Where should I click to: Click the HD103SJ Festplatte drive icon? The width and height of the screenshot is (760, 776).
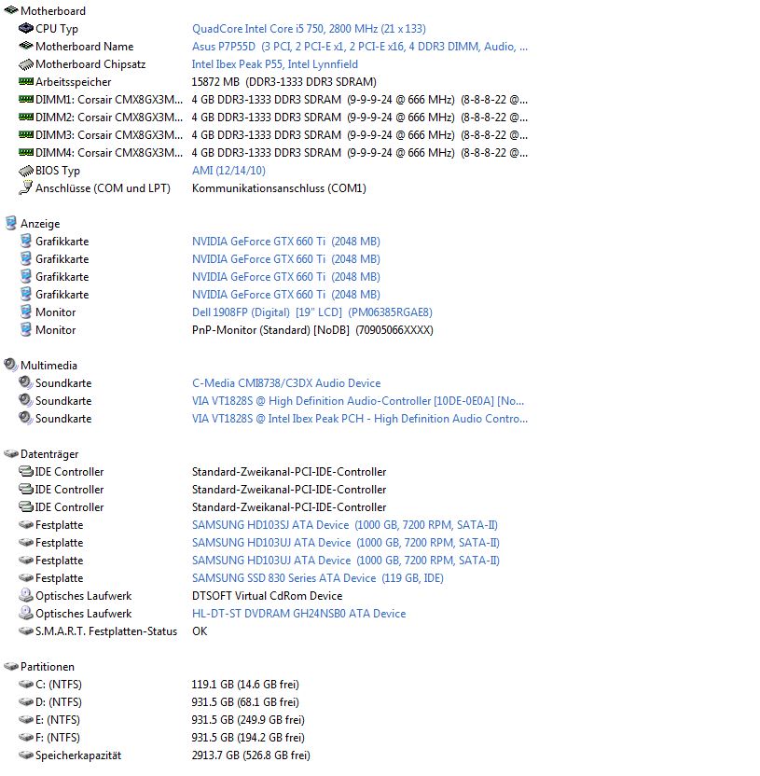[x=26, y=524]
